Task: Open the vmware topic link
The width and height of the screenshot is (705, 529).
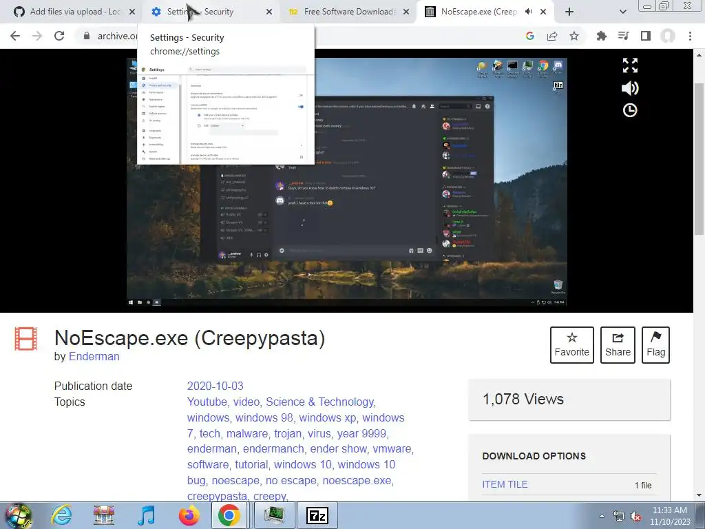Action: pos(392,449)
